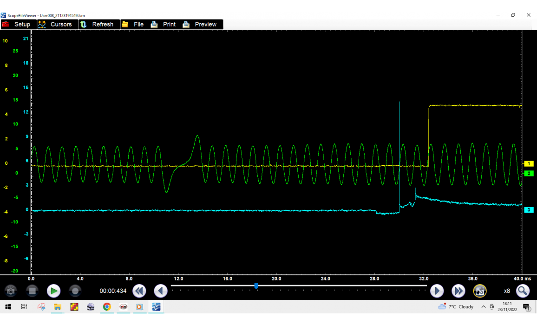The image size is (537, 325).
Task: Select the yellow channel 1 marker
Action: (529, 163)
